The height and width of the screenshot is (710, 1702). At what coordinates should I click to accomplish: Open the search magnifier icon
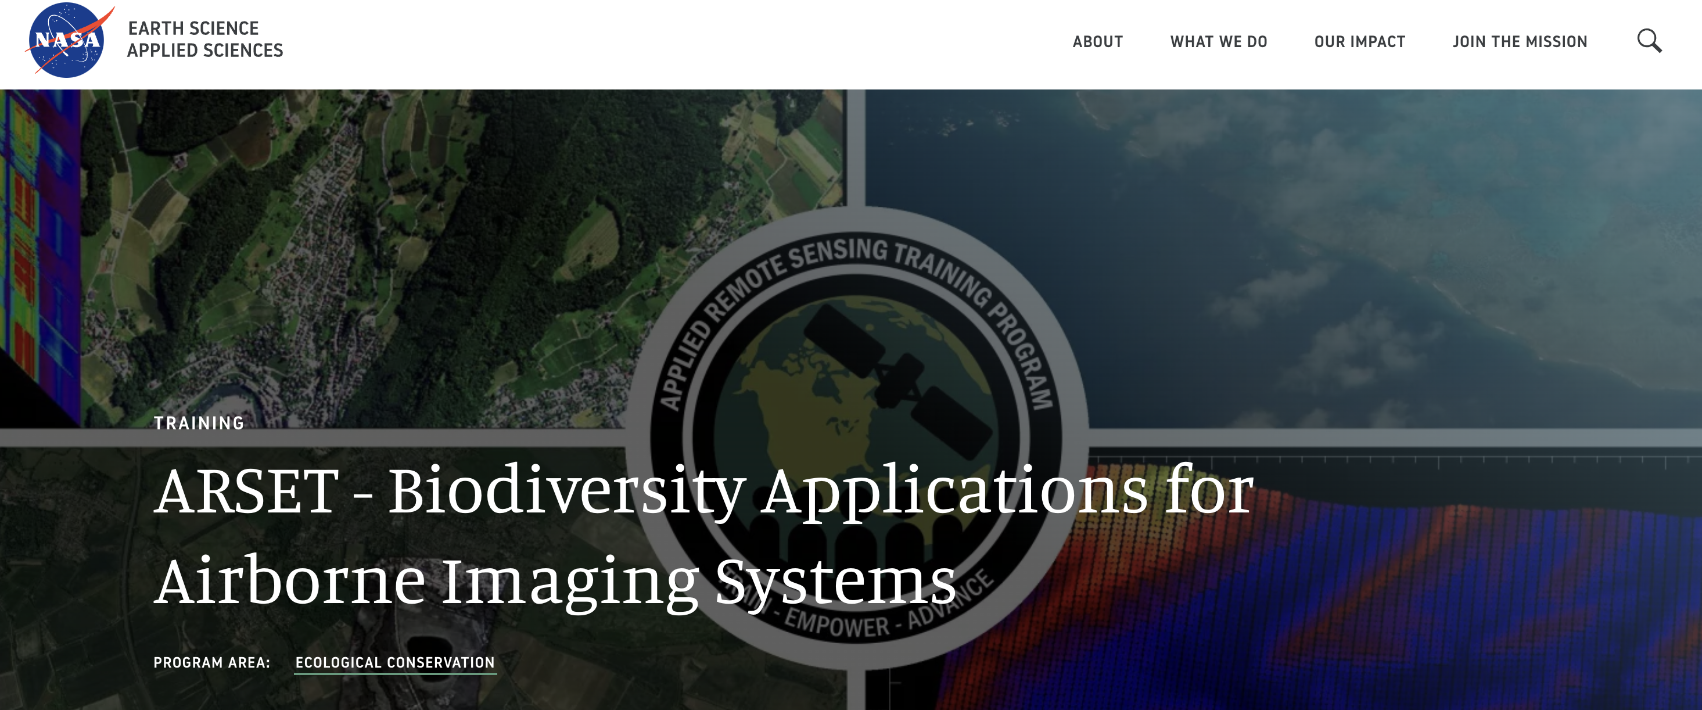pos(1649,41)
